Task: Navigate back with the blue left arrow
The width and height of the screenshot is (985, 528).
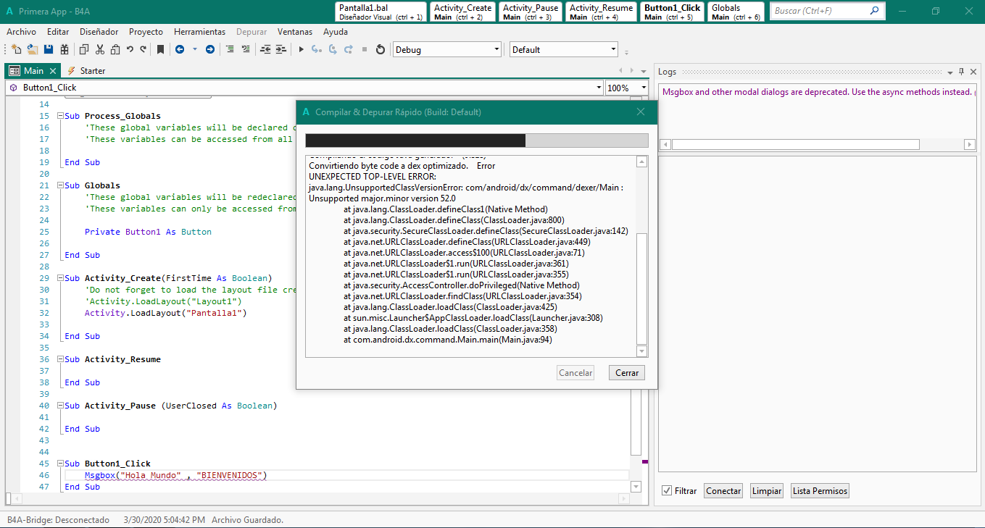Action: tap(179, 49)
